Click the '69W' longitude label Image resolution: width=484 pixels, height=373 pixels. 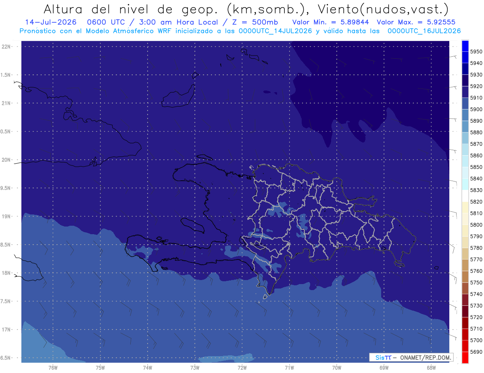[x=384, y=367]
